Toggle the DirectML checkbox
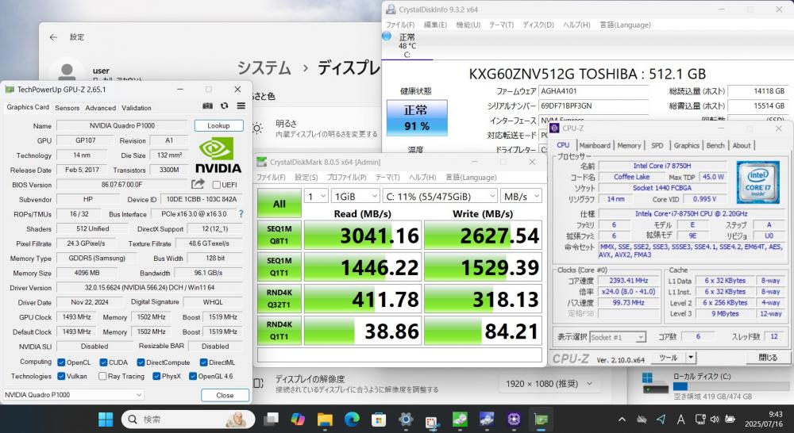794x433 pixels. pyautogui.click(x=203, y=362)
